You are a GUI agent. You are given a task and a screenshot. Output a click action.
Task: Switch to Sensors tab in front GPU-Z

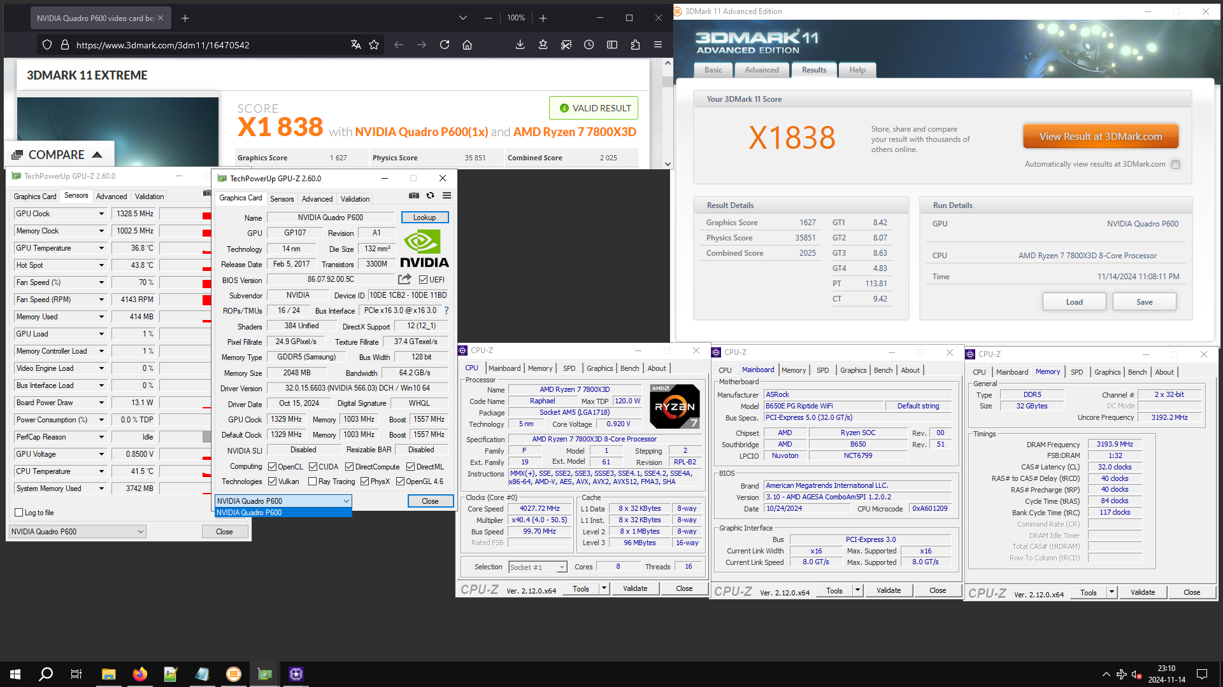click(282, 199)
